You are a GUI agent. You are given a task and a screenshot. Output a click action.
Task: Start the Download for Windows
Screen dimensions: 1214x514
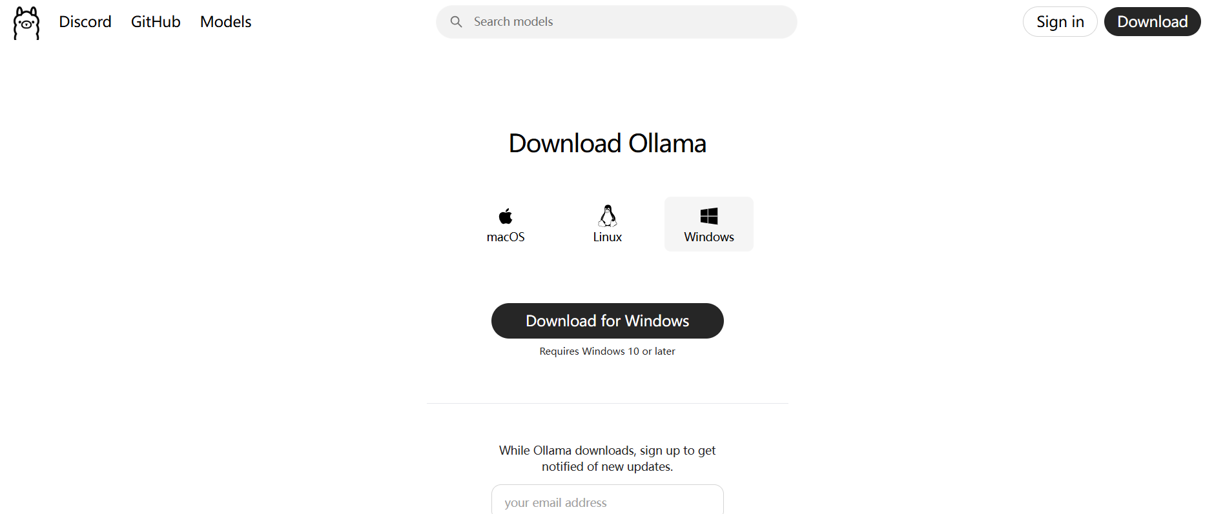coord(607,321)
